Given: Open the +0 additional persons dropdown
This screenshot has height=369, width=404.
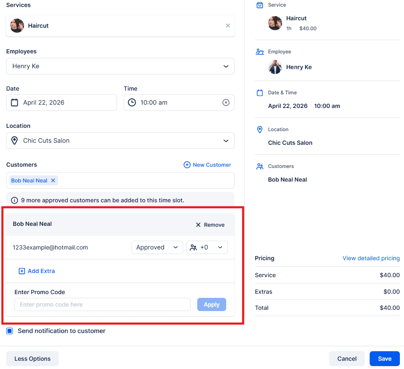Looking at the screenshot, I should click(207, 247).
